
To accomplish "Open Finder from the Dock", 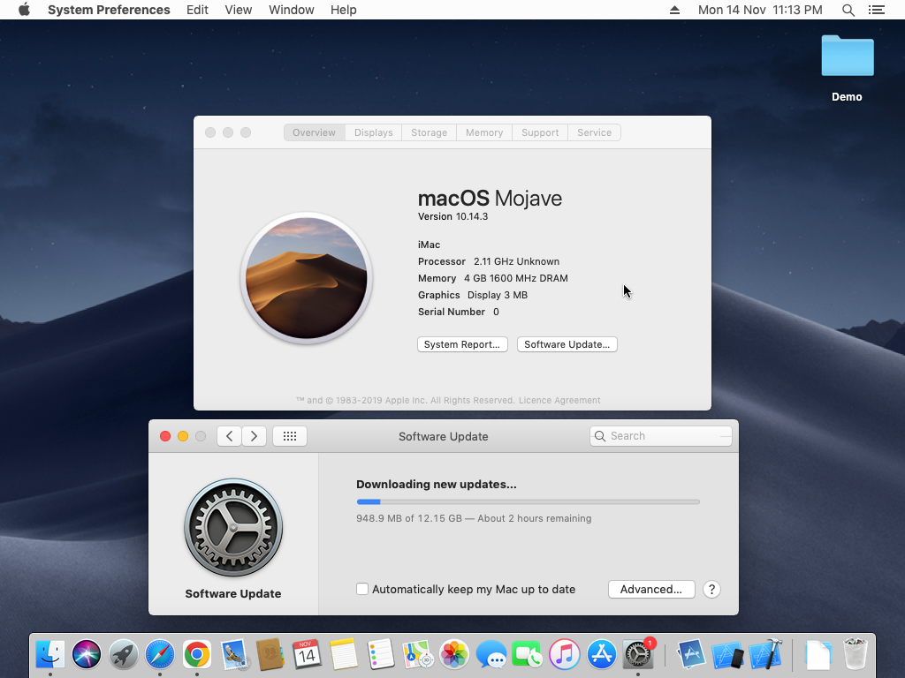I will (50, 654).
